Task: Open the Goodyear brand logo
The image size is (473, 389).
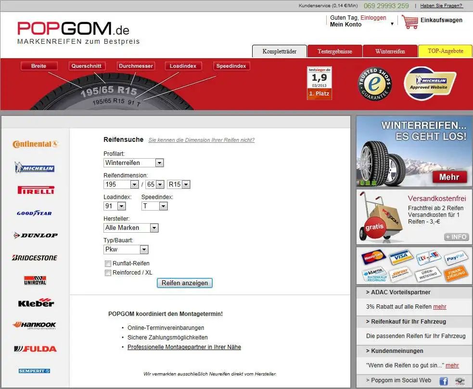Action: pos(34,213)
